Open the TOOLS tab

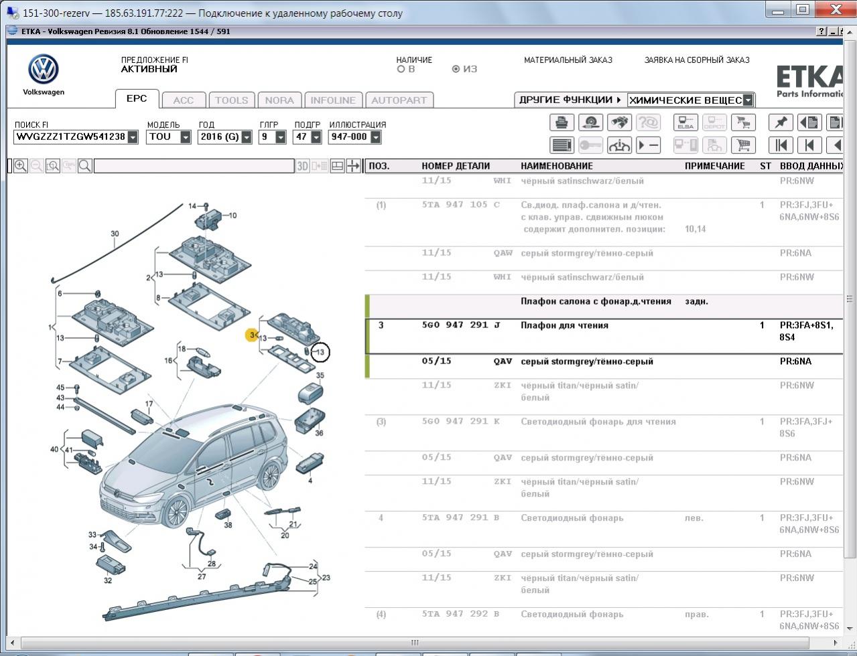(232, 100)
